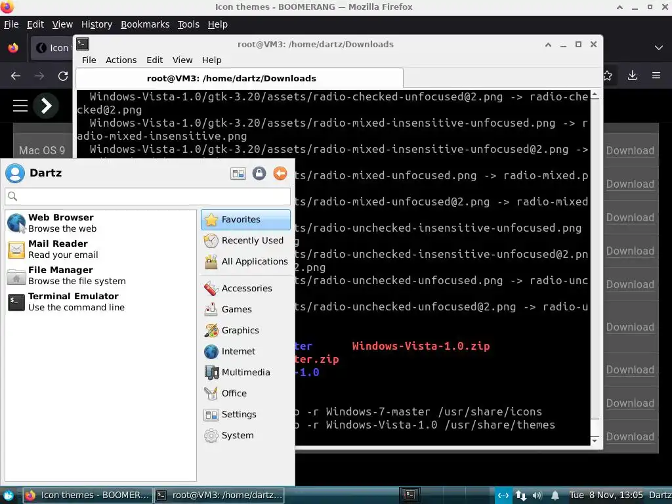The height and width of the screenshot is (504, 672).
Task: Open File Manager from favorites
Action: click(x=101, y=275)
